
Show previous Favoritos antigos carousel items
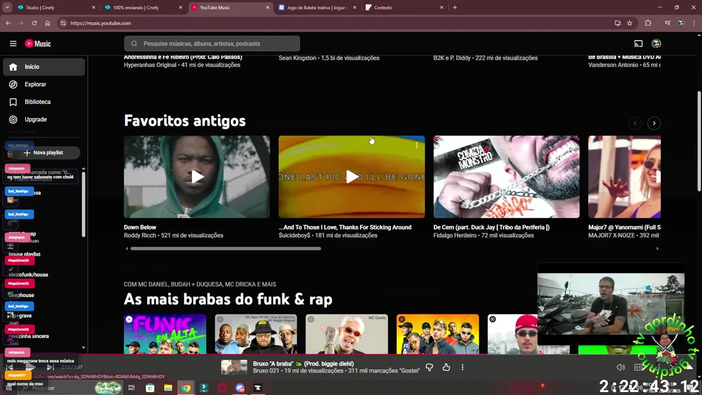[x=635, y=123]
